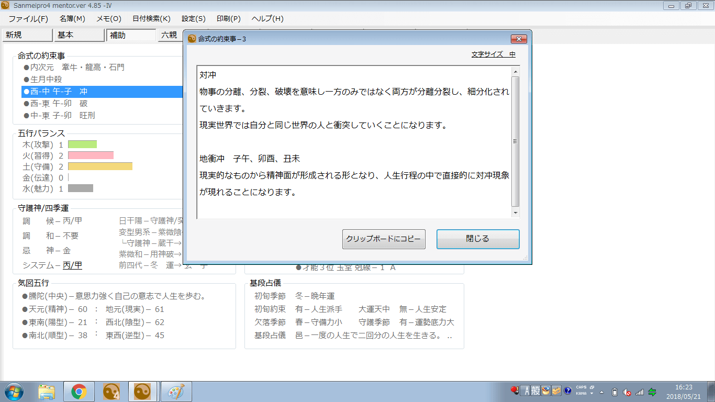This screenshot has width=715, height=402.
Task: Open Windows Explorer folder icon in taskbar
Action: point(47,392)
